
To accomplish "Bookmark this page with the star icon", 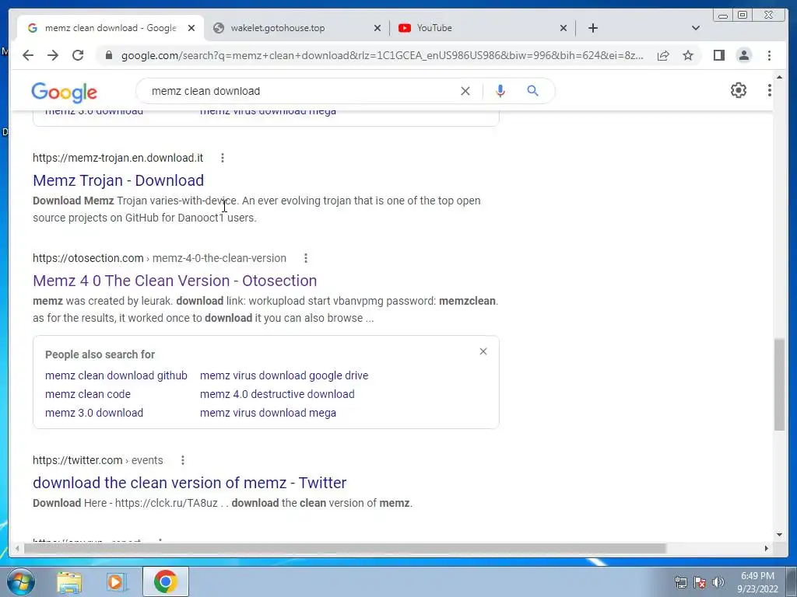I will click(x=688, y=55).
